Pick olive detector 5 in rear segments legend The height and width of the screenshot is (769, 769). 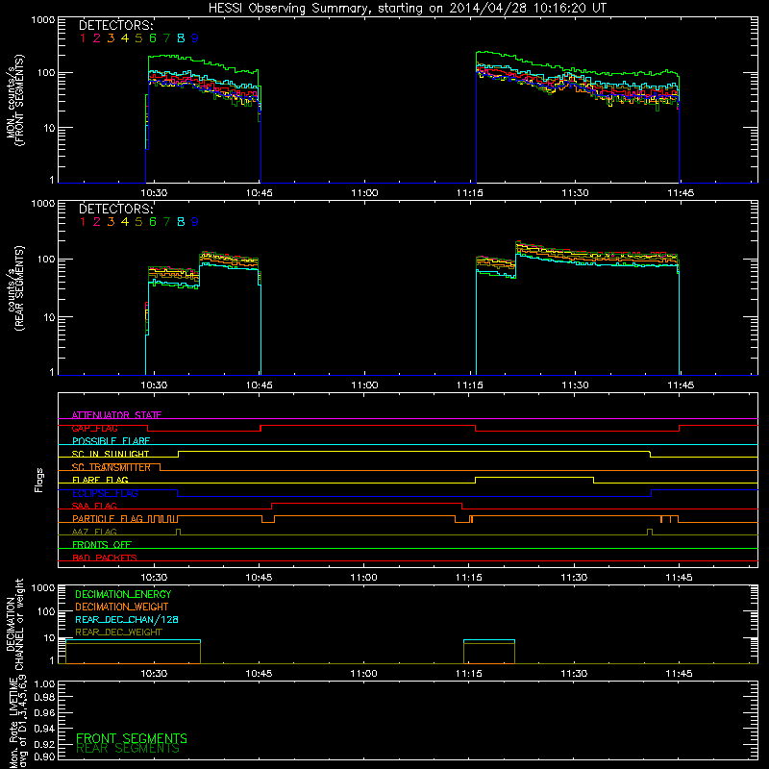138,222
